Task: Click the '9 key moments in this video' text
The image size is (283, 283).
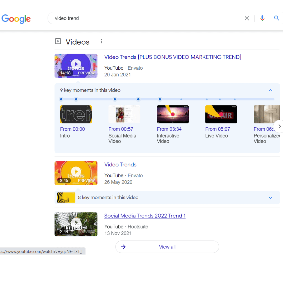Action: pyautogui.click(x=90, y=90)
